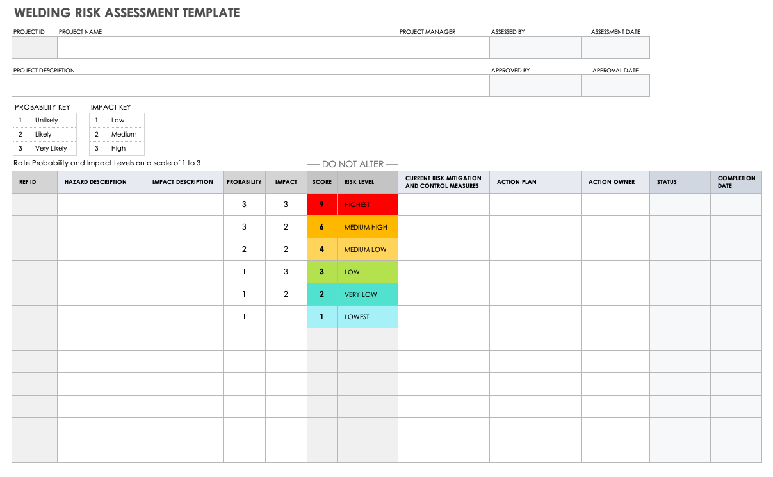Click the score cell showing 9
Viewport: 773px width, 477px height.
(321, 205)
